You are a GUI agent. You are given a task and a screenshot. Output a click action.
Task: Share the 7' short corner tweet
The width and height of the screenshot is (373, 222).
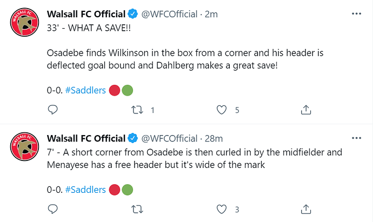(306, 209)
